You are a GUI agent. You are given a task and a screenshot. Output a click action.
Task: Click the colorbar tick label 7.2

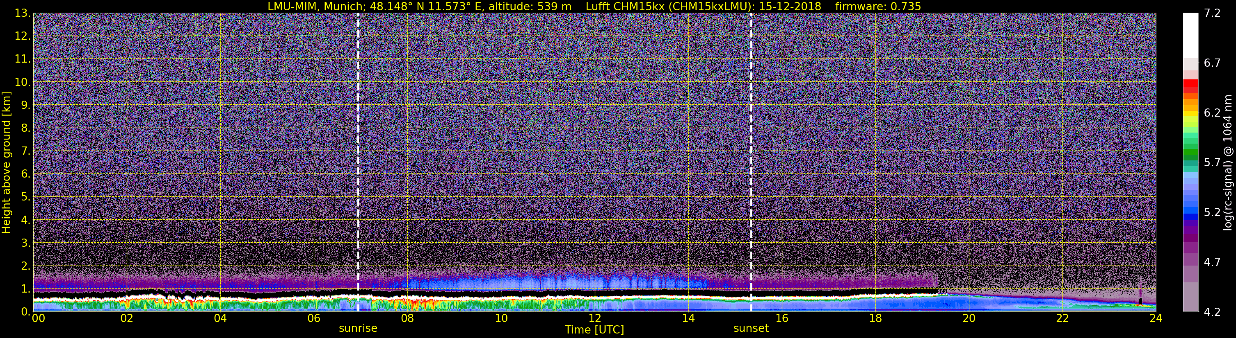tap(1212, 13)
